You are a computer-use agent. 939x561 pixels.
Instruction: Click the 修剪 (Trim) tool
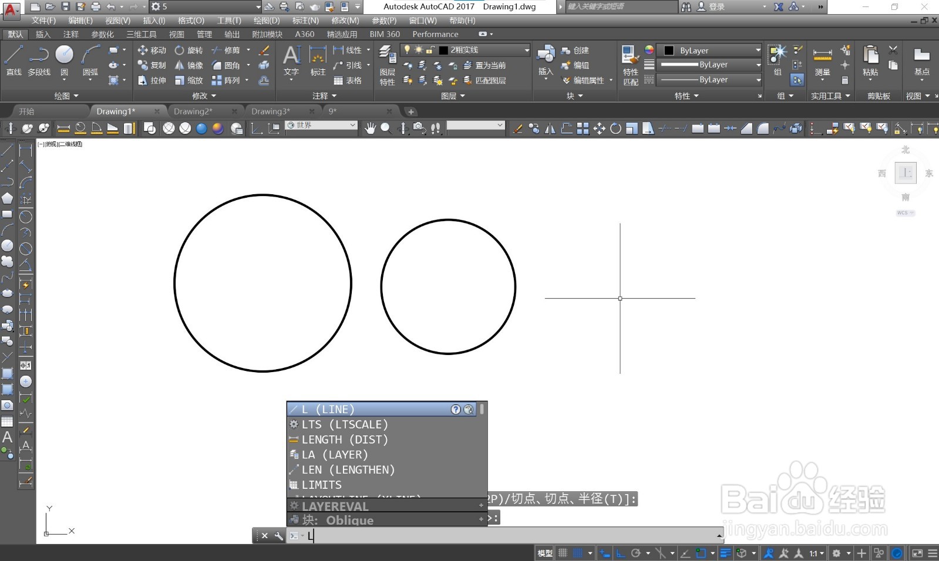226,50
